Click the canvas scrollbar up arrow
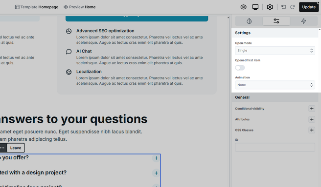 [228, 18]
